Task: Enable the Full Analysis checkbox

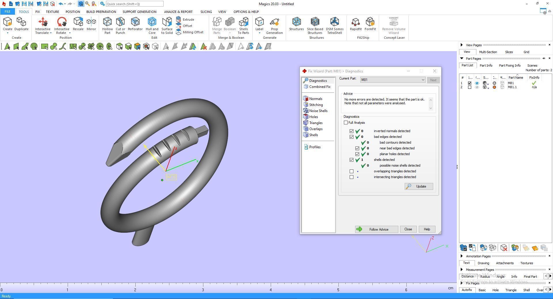Action: coord(346,123)
